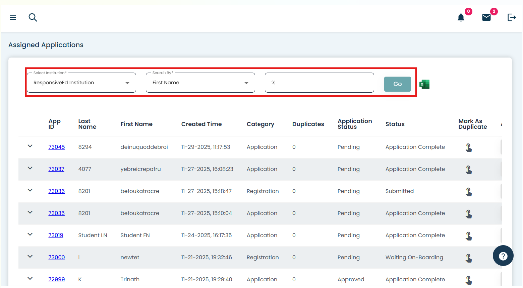This screenshot has width=523, height=288.
Task: Expand the row for application 73037
Action: (x=30, y=168)
